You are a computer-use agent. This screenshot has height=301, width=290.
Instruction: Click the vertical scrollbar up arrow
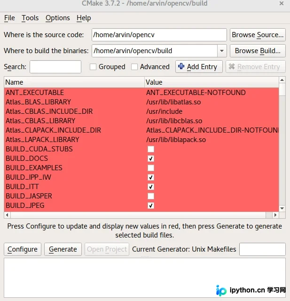(282, 80)
